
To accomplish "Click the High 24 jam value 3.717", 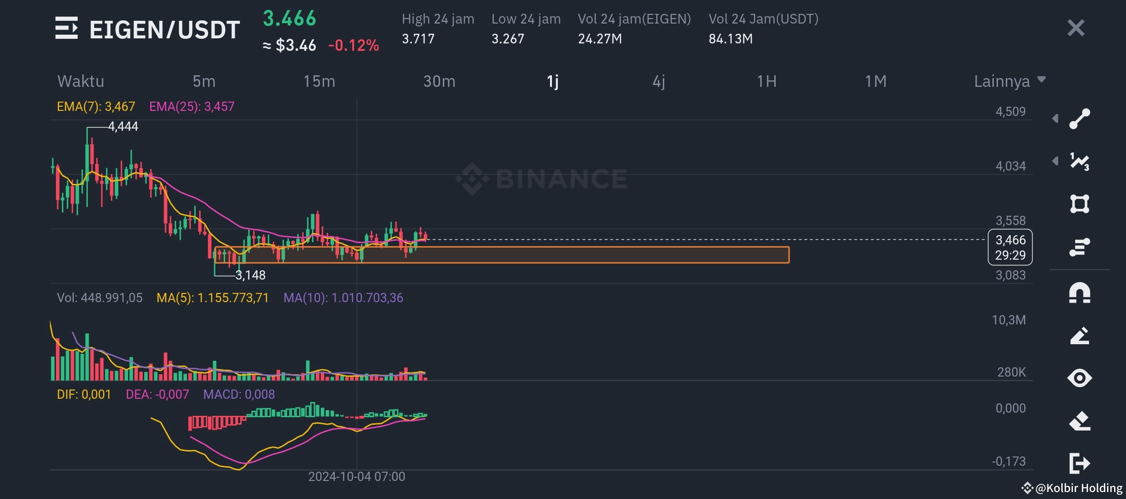I will coord(417,39).
